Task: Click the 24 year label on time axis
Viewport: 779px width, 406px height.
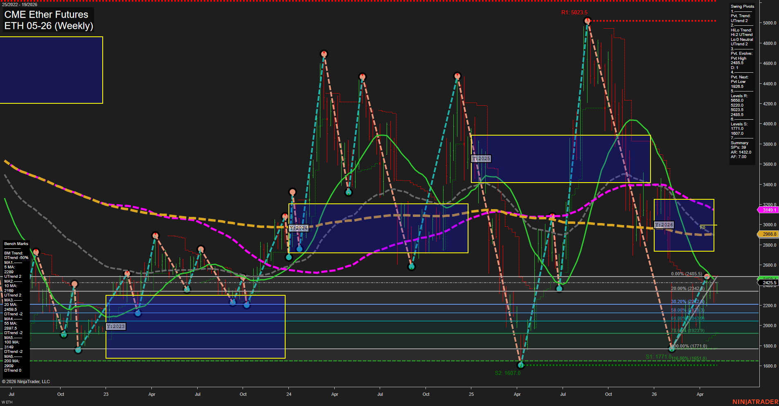Action: point(289,394)
